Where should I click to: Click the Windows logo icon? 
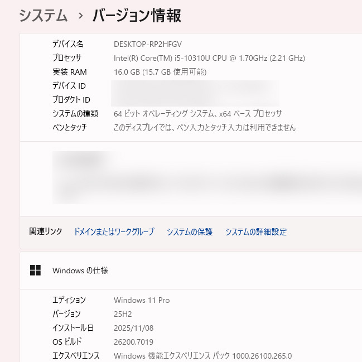pyautogui.click(x=36, y=271)
